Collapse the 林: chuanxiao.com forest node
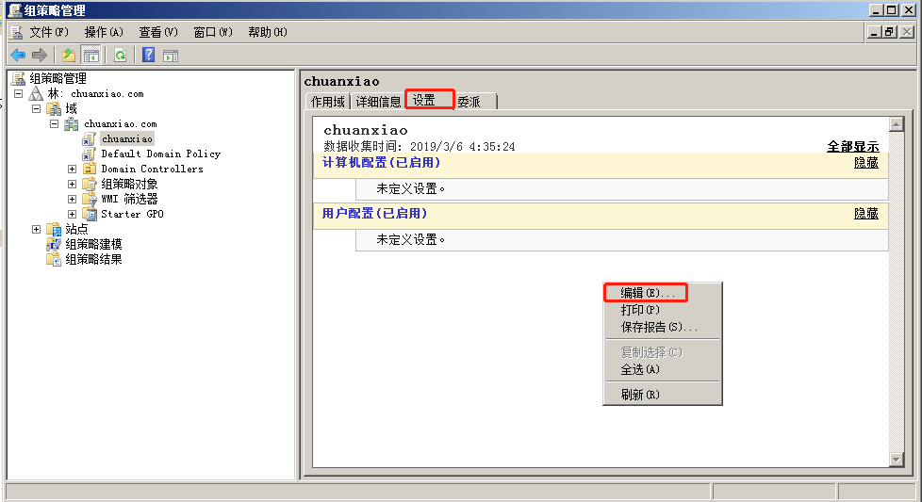The image size is (922, 502). tap(18, 94)
